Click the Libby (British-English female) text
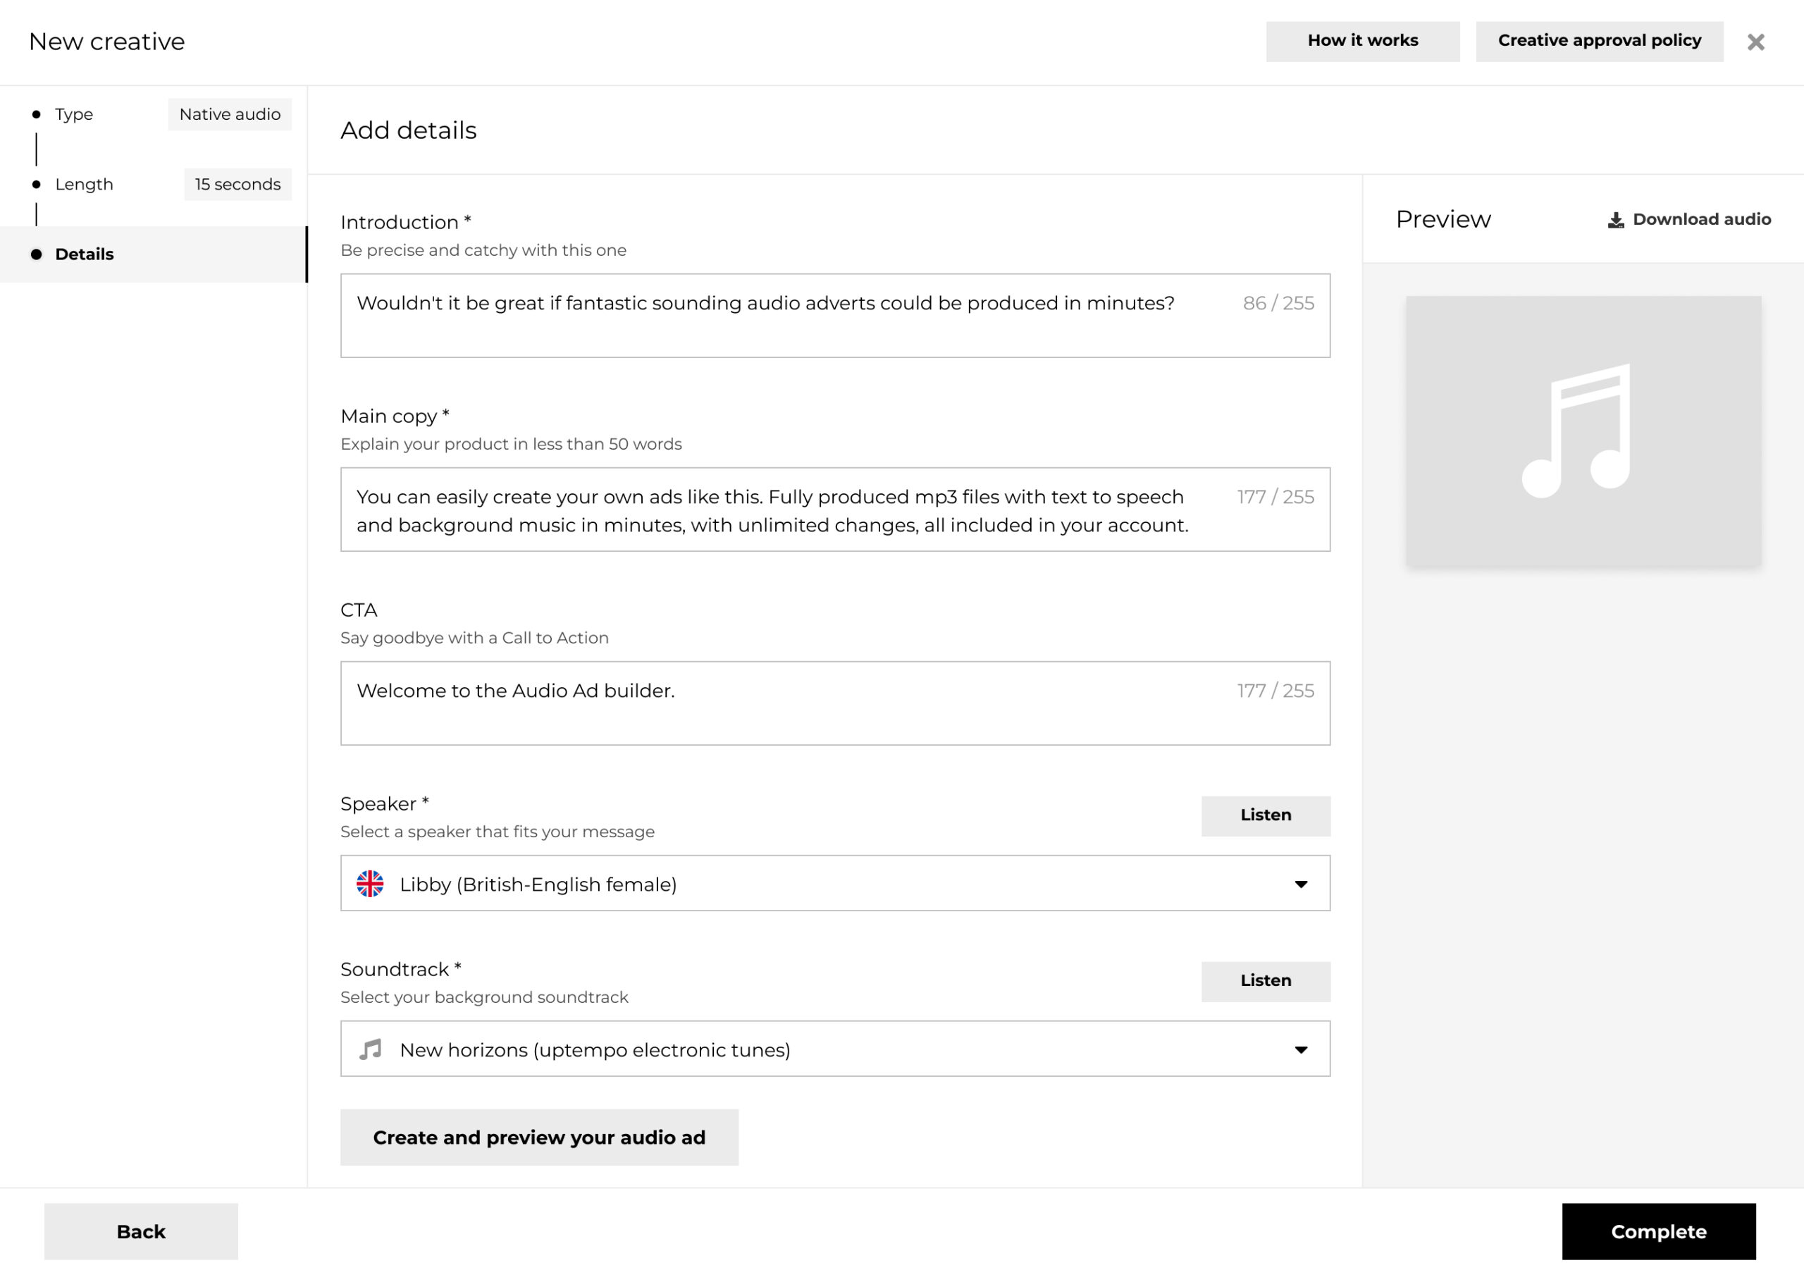 (x=538, y=885)
